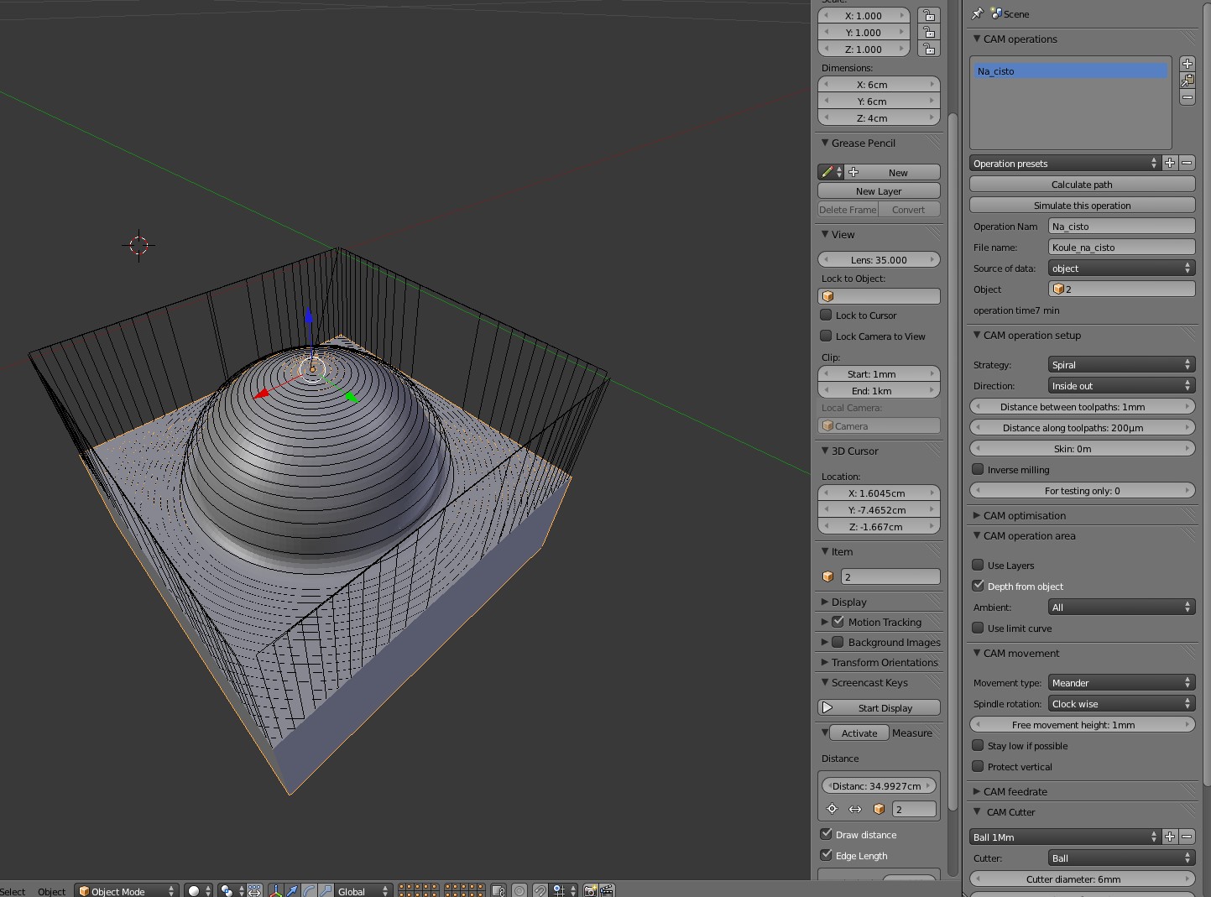Image resolution: width=1211 pixels, height=897 pixels.
Task: Click the File name input field
Action: pos(1121,248)
